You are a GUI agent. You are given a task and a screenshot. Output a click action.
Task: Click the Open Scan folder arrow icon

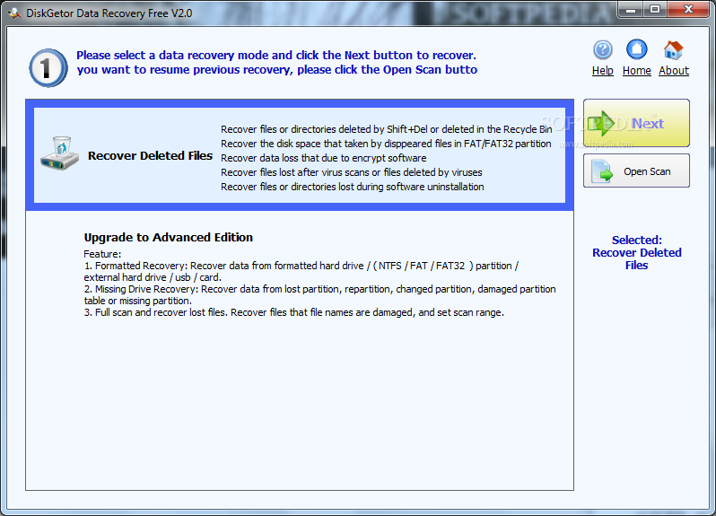point(604,171)
